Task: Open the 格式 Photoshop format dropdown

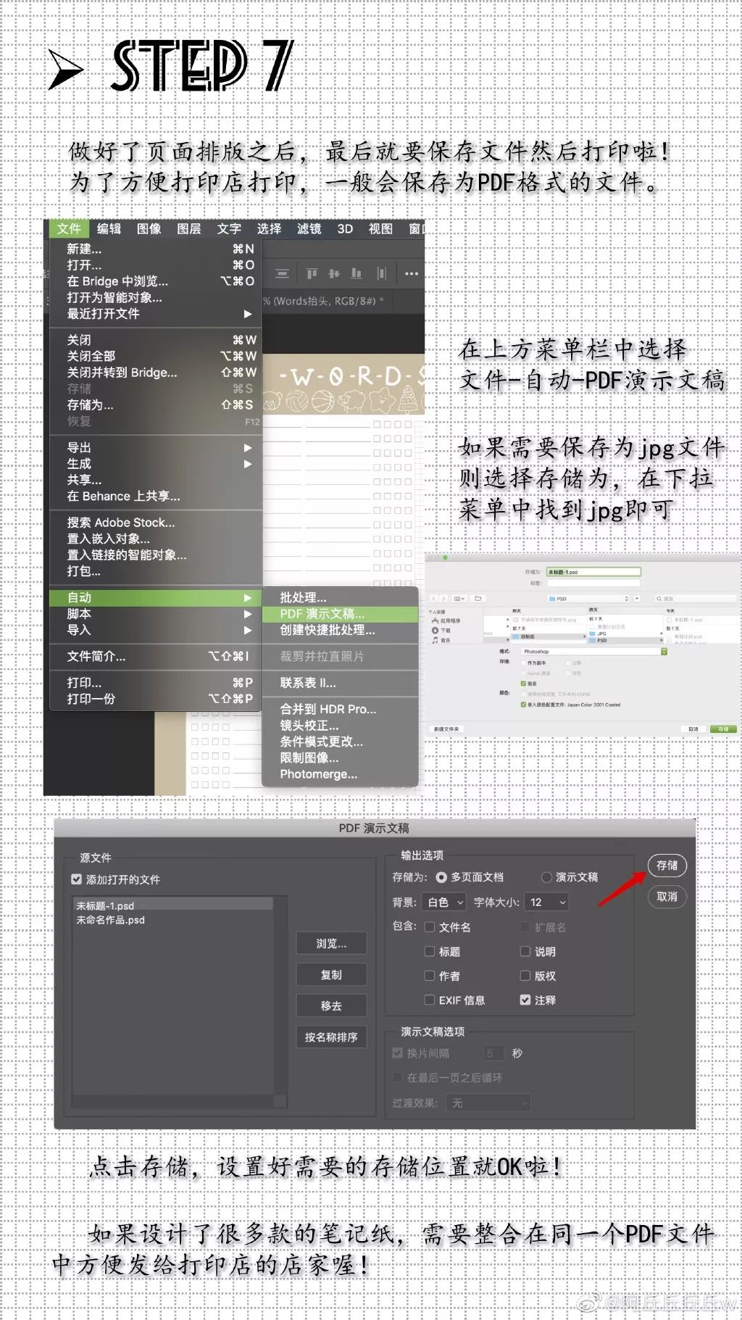Action: [x=594, y=651]
